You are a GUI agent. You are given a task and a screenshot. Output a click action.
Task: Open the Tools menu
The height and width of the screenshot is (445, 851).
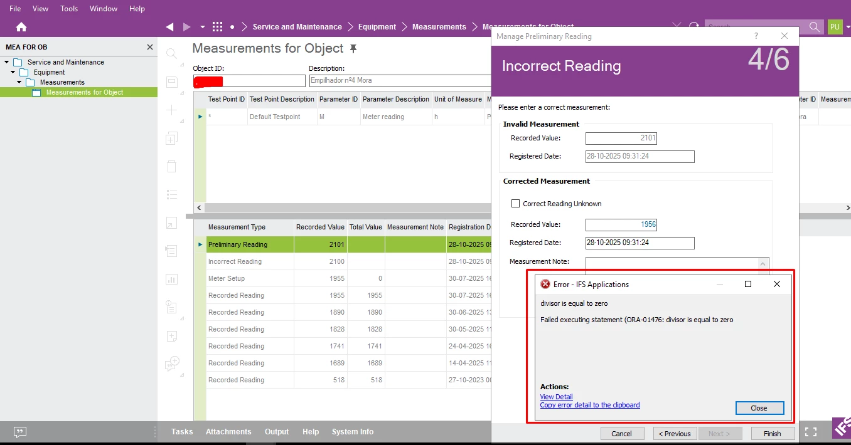point(69,9)
